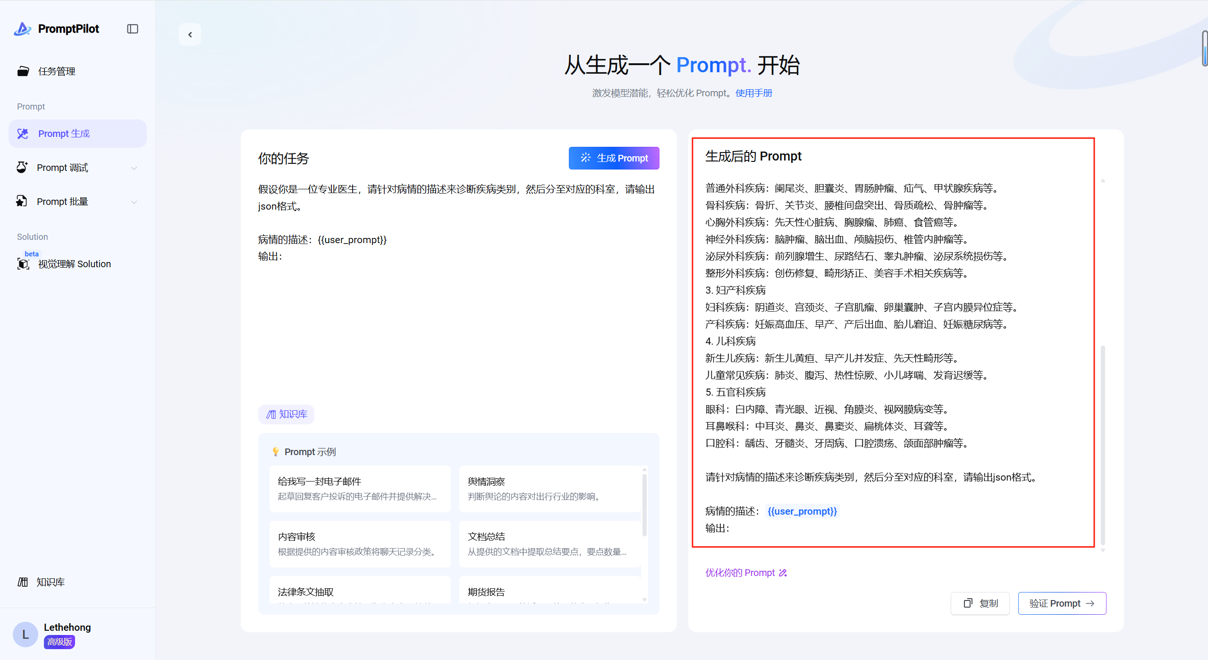Select the Prompt 生成 menu item
The height and width of the screenshot is (660, 1208).
pos(64,134)
